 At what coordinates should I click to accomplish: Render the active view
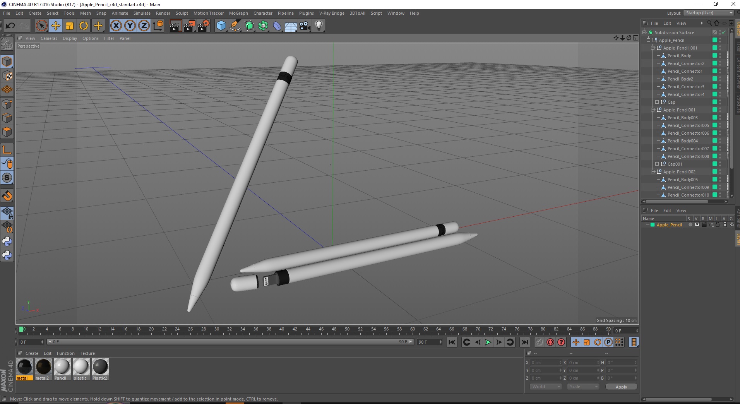click(x=175, y=26)
